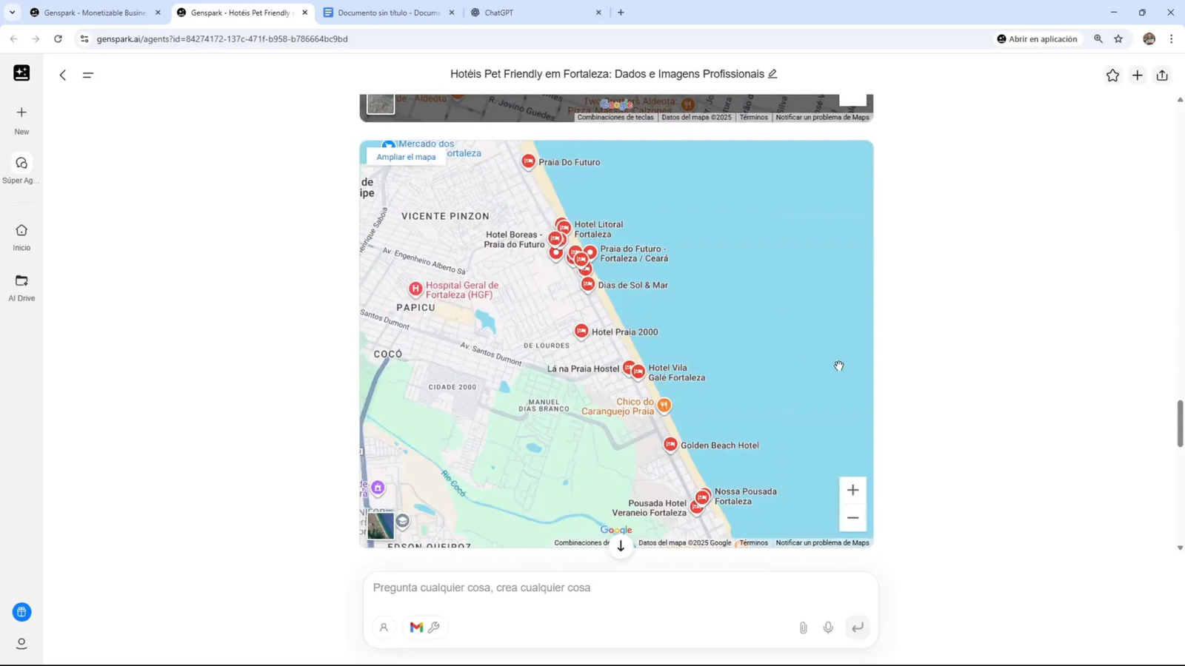This screenshot has height=666, width=1185.
Task: Select the Dias de Sol & Mar pin
Action: pos(588,284)
